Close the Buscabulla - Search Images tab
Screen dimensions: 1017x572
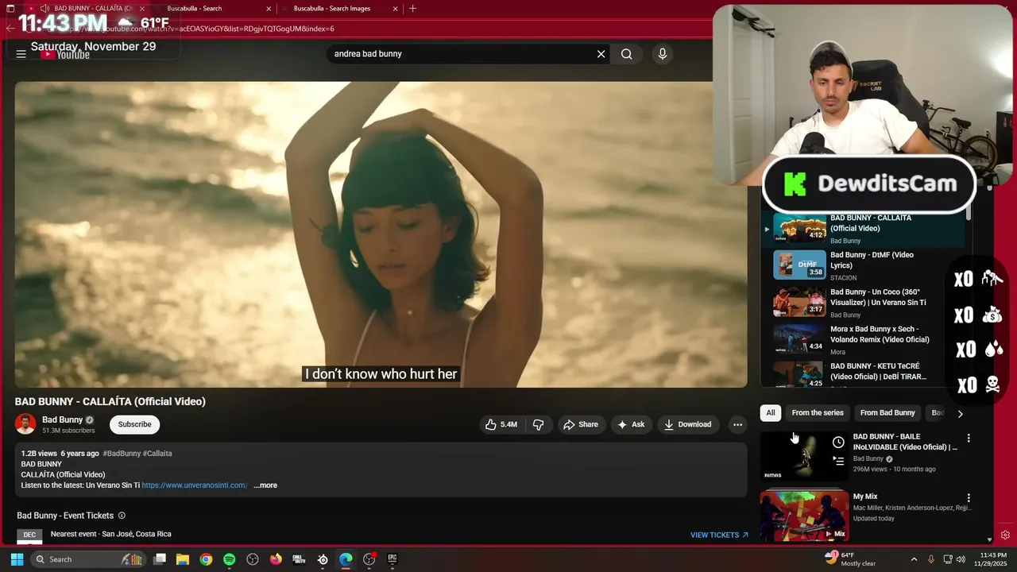pyautogui.click(x=396, y=9)
